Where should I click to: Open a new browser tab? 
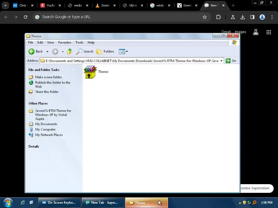[233, 5]
